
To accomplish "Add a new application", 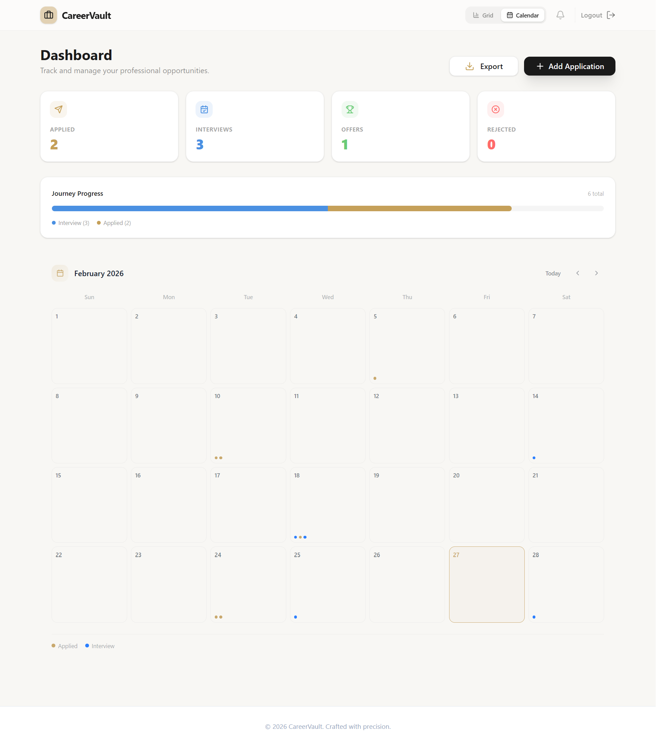I will pos(570,66).
